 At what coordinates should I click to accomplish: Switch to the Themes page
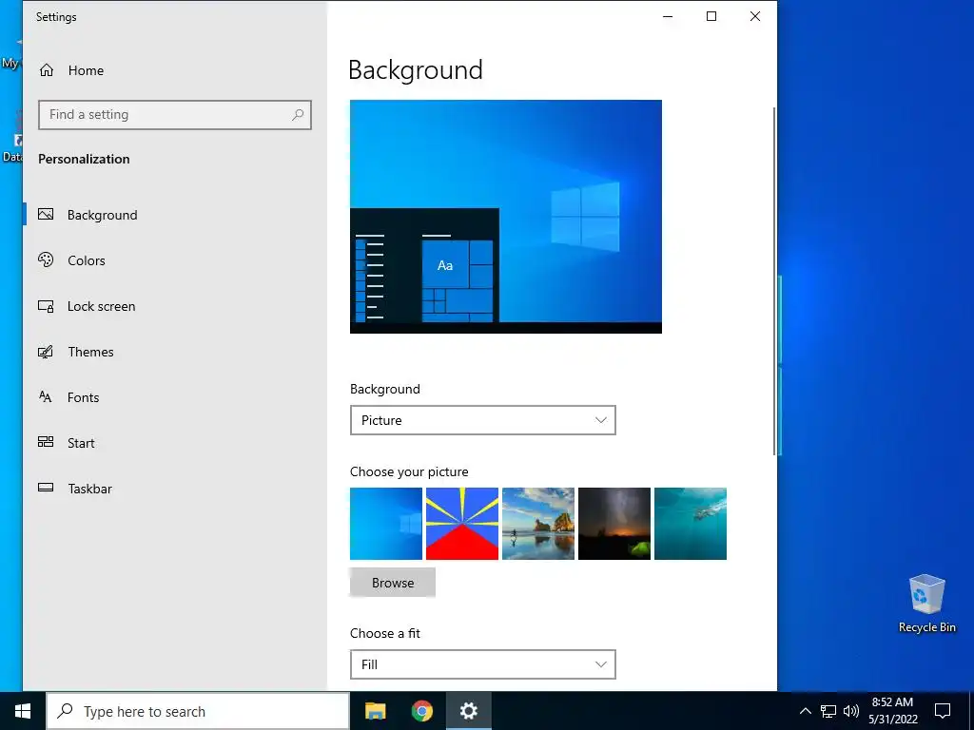pyautogui.click(x=90, y=352)
